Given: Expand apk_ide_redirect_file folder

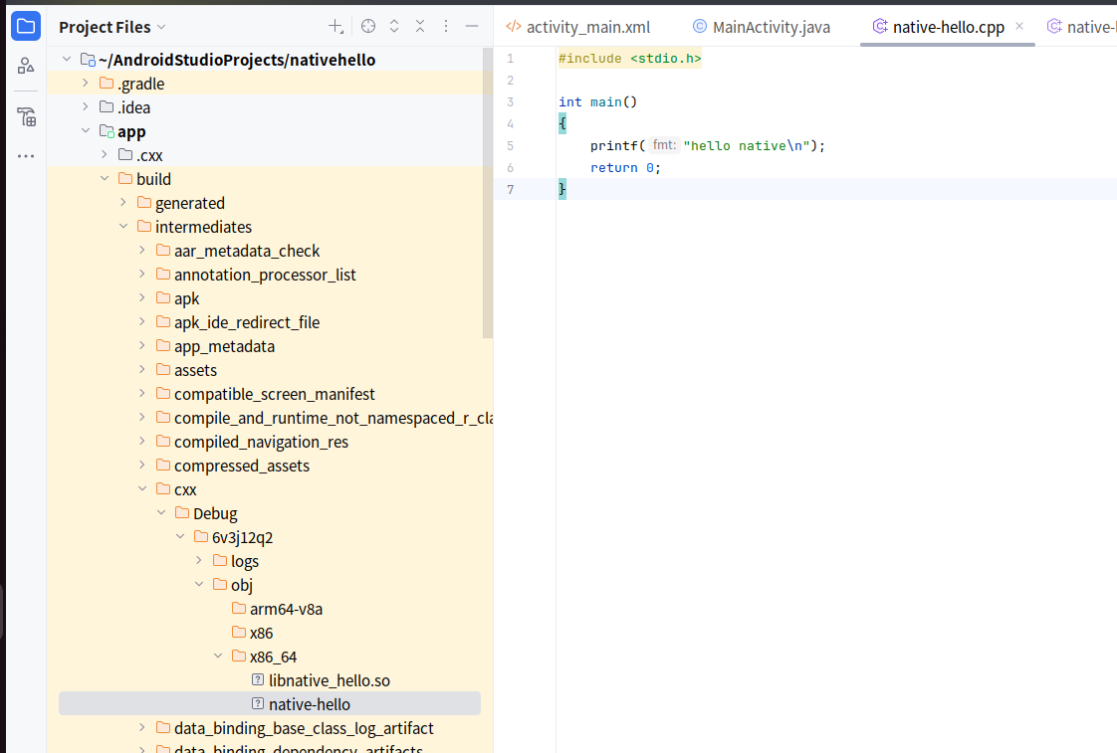Looking at the screenshot, I should point(142,321).
